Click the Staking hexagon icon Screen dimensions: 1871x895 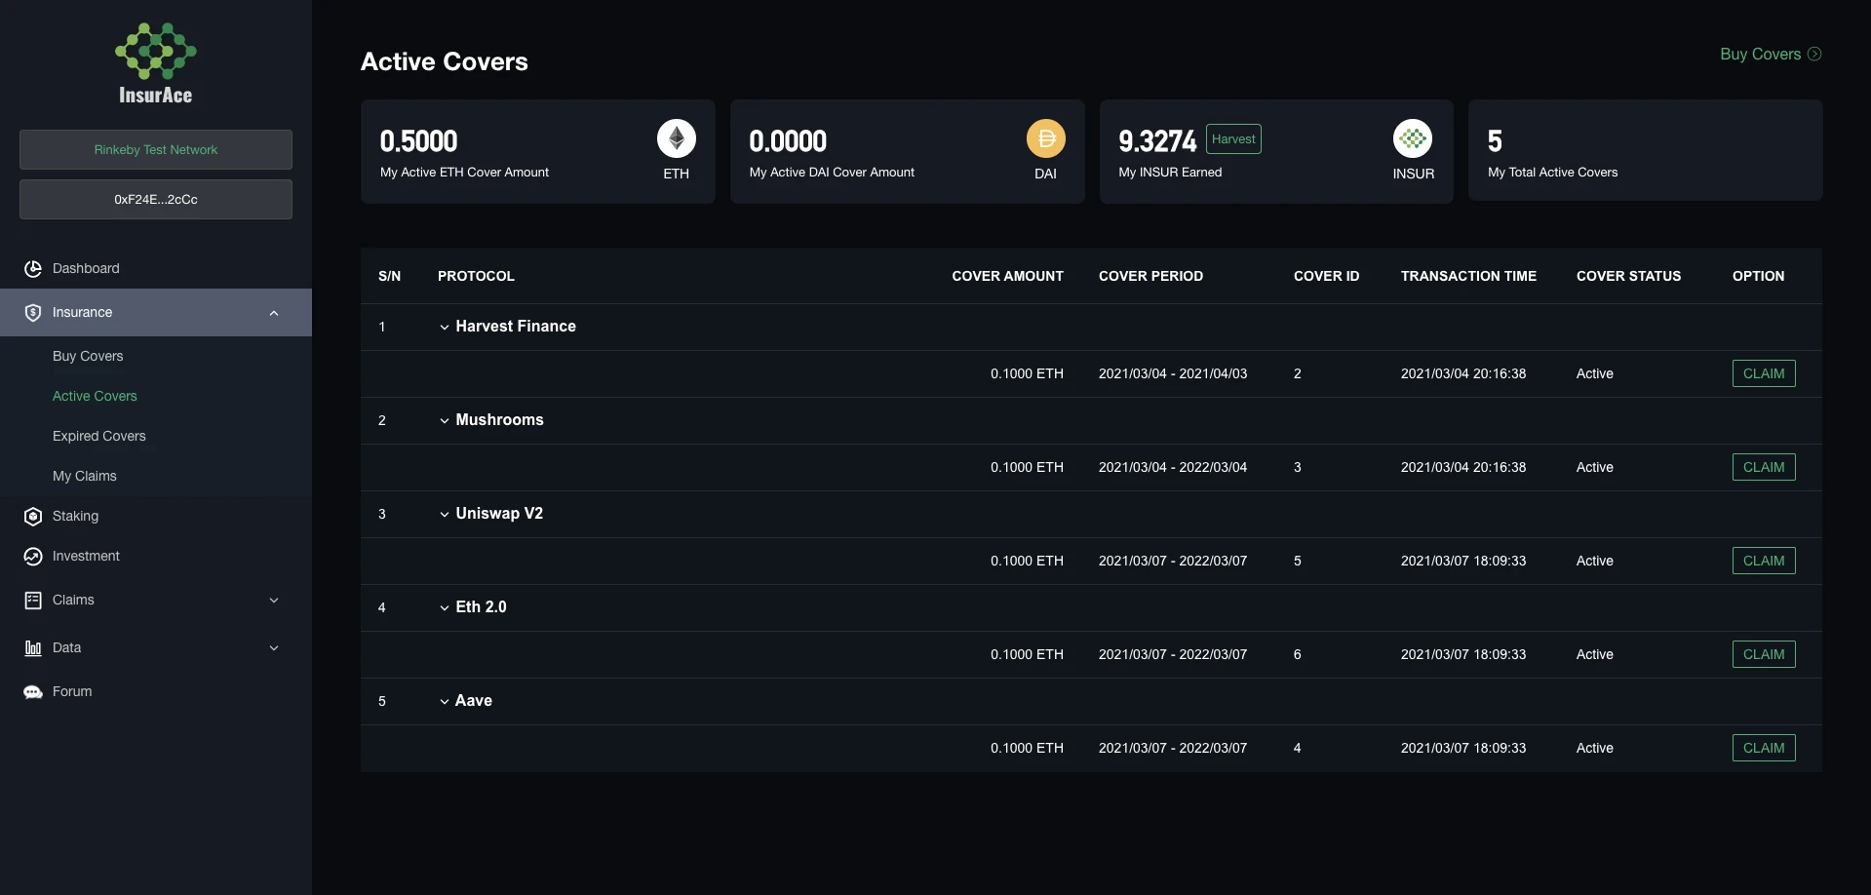[33, 516]
